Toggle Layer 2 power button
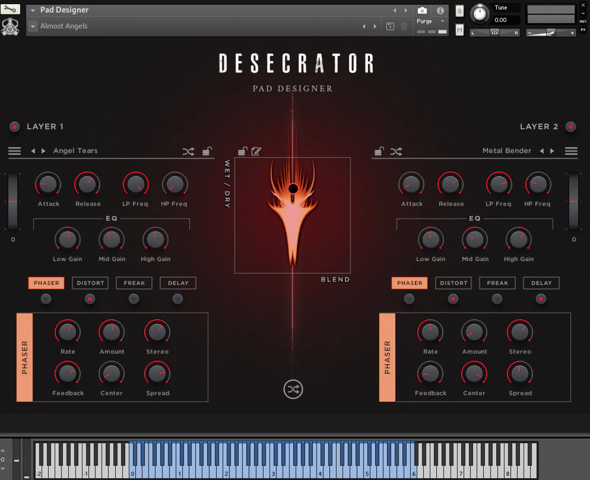Screen dimensions: 590x480 [x=571, y=127]
